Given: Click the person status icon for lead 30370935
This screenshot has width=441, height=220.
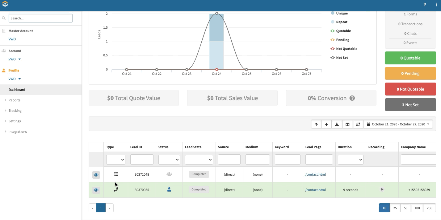Looking at the screenshot, I should pyautogui.click(x=169, y=190).
